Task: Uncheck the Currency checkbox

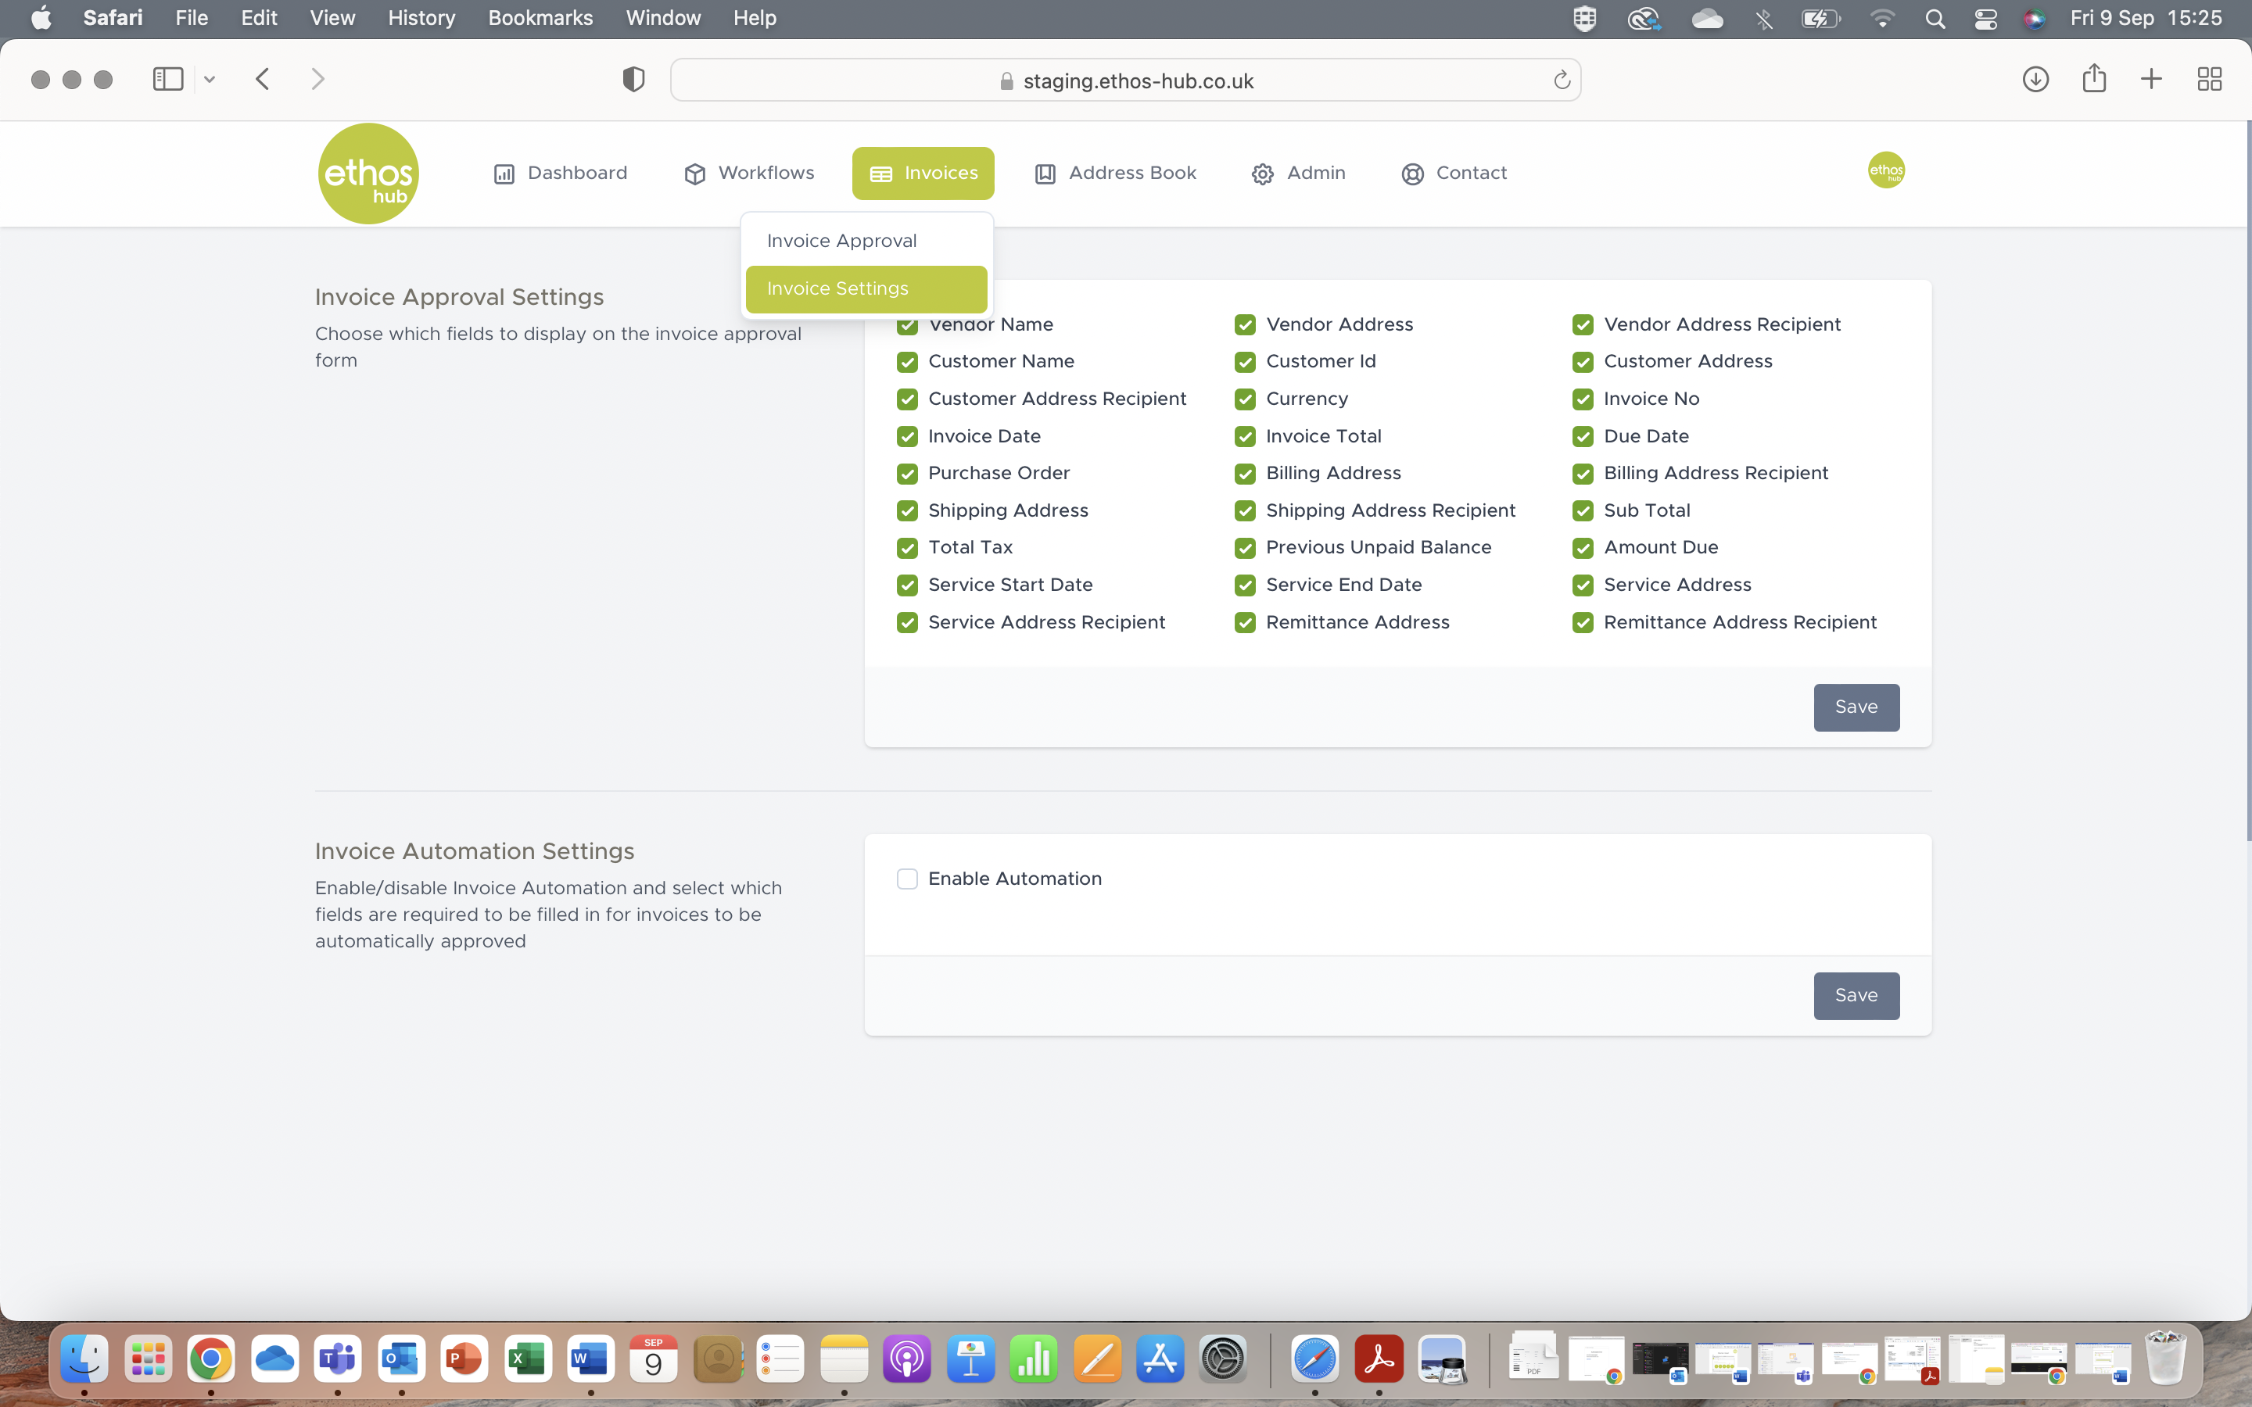Action: pyautogui.click(x=1245, y=399)
